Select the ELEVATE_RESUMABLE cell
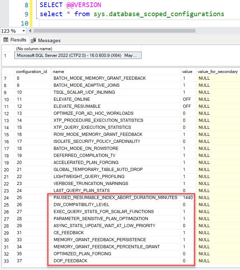The image size is (240, 270). [116, 106]
